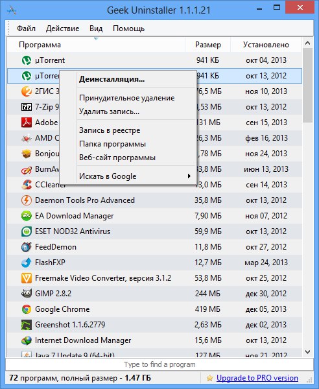Image resolution: width=319 pixels, height=389 pixels.
Task: Open the Вид menu
Action: pyautogui.click(x=96, y=29)
